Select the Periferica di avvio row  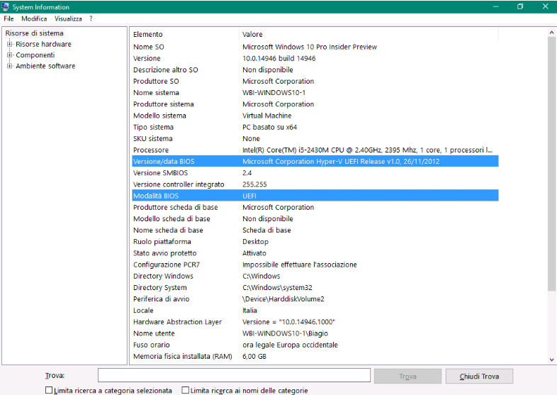315,299
